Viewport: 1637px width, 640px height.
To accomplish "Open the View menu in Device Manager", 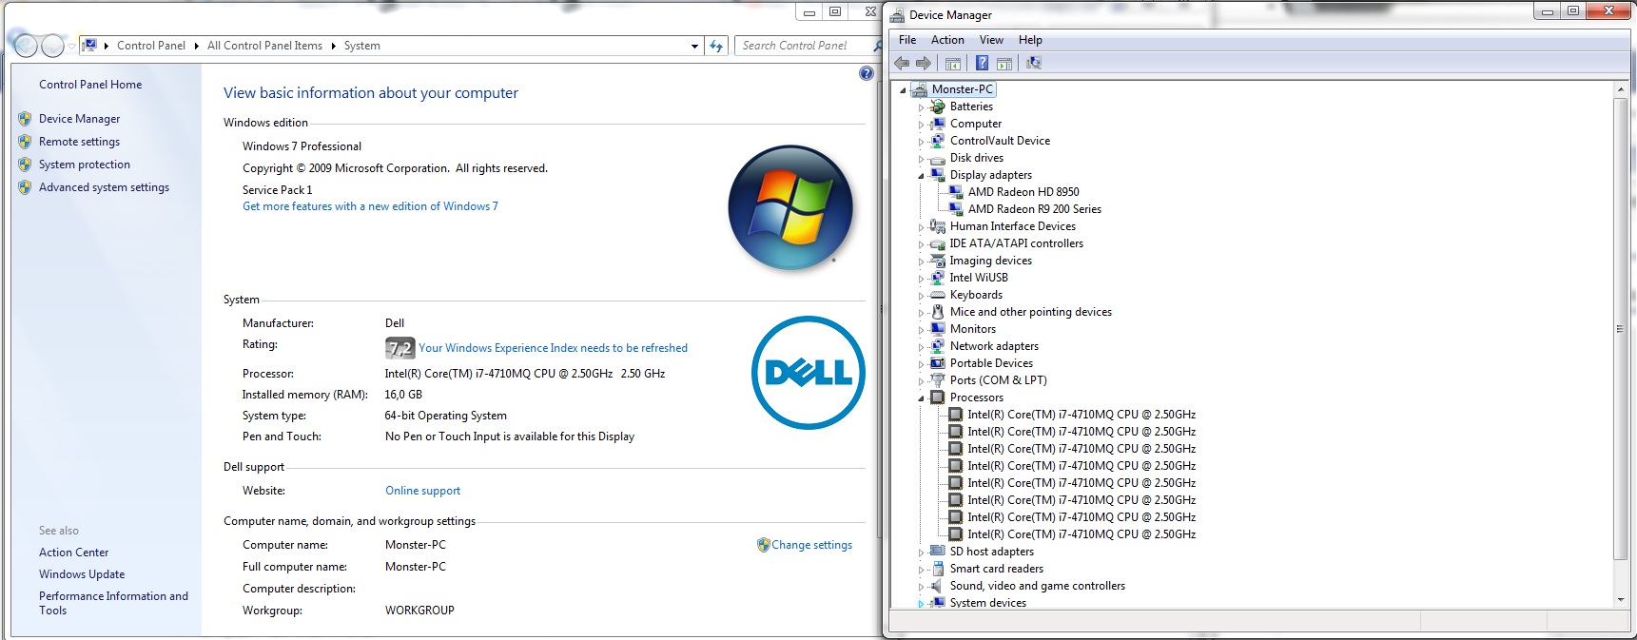I will (991, 40).
